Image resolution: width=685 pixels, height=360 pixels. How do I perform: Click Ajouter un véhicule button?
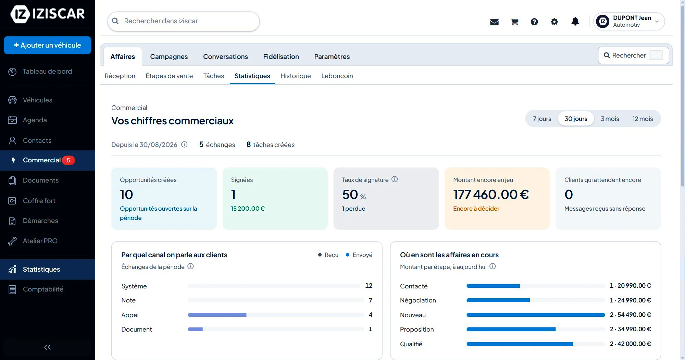coord(48,45)
